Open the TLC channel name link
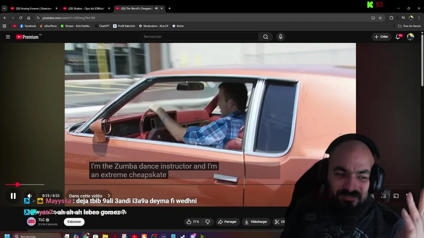 (41, 220)
